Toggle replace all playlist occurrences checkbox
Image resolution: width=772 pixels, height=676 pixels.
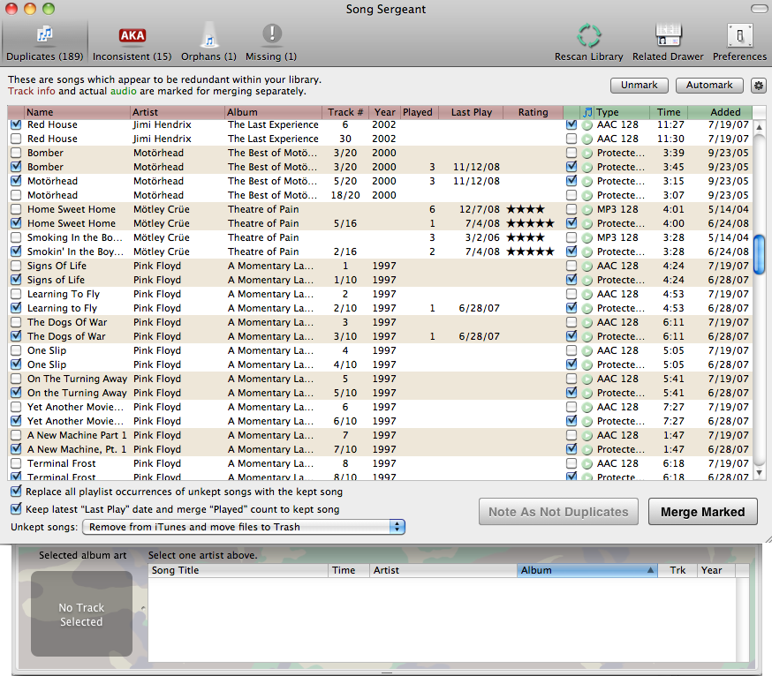[x=16, y=492]
